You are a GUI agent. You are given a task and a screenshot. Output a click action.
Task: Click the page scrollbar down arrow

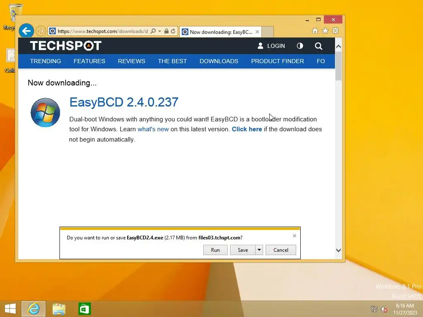[x=338, y=250]
